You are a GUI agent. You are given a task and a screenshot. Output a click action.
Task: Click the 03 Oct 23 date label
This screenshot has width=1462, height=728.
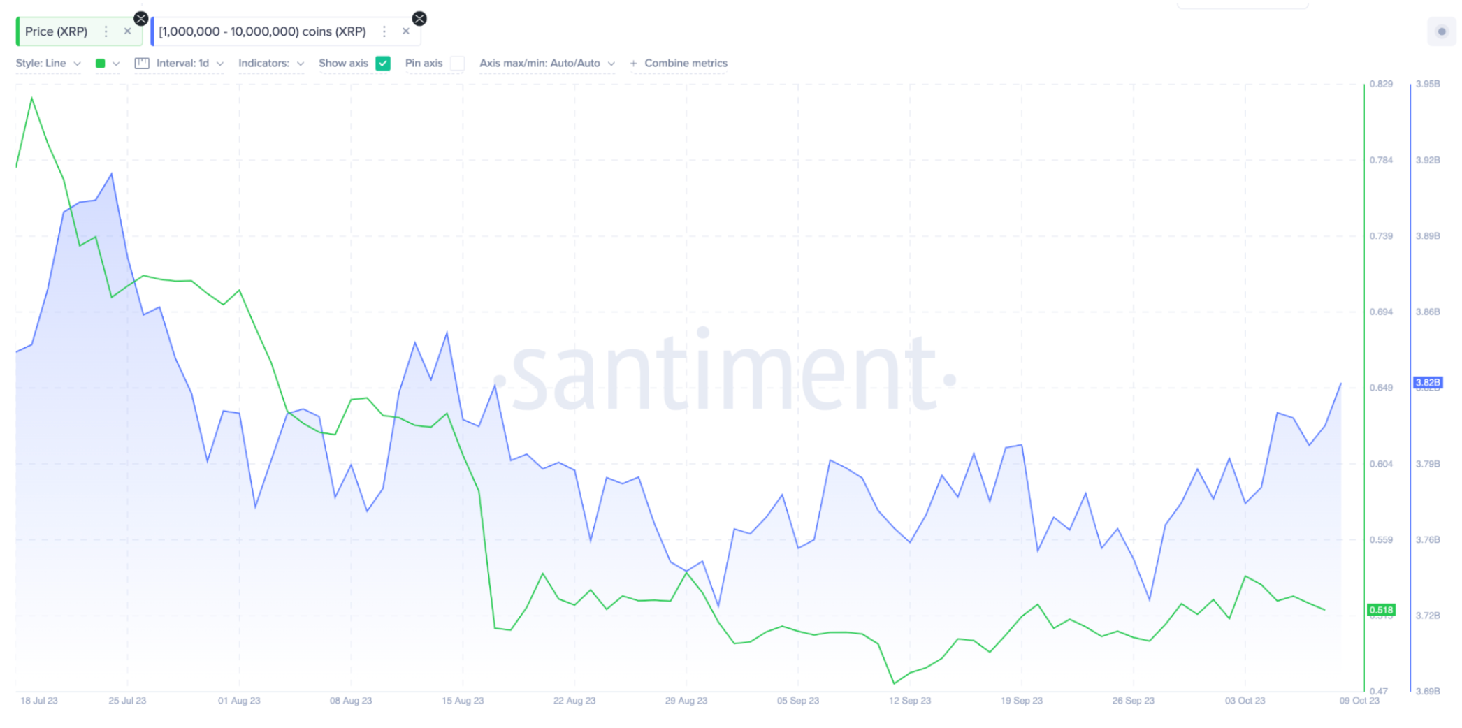(x=1245, y=701)
